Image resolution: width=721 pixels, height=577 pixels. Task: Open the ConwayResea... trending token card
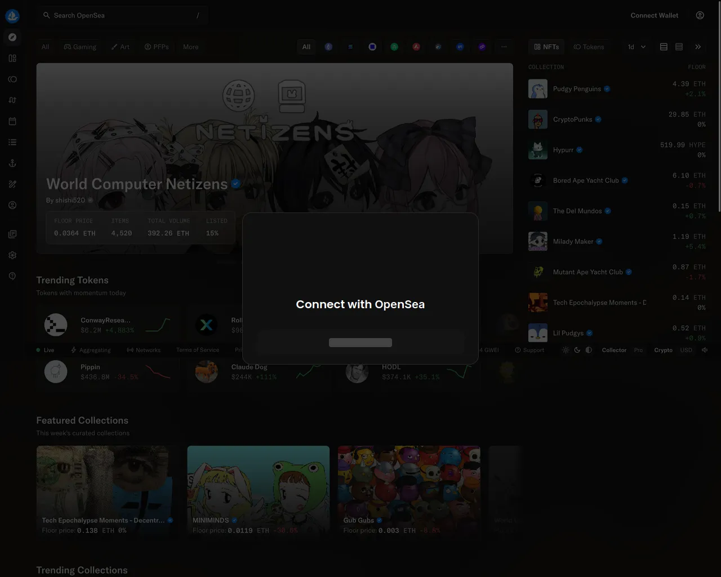108,325
